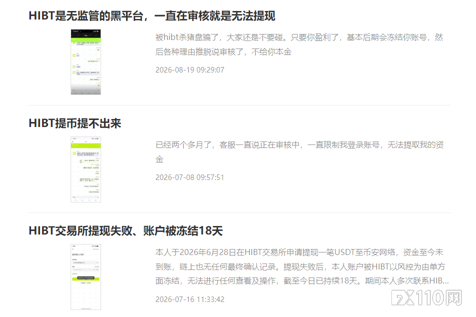The image size is (476, 317).
Task: Open the "HIBT提币提不出来" complaint title
Action: coord(75,123)
